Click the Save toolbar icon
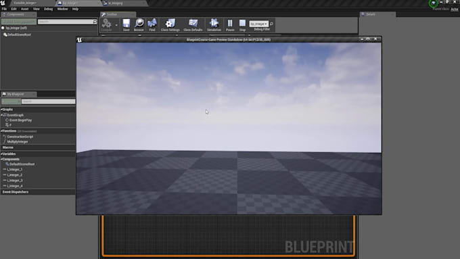Image resolution: width=460 pixels, height=259 pixels. [126, 24]
